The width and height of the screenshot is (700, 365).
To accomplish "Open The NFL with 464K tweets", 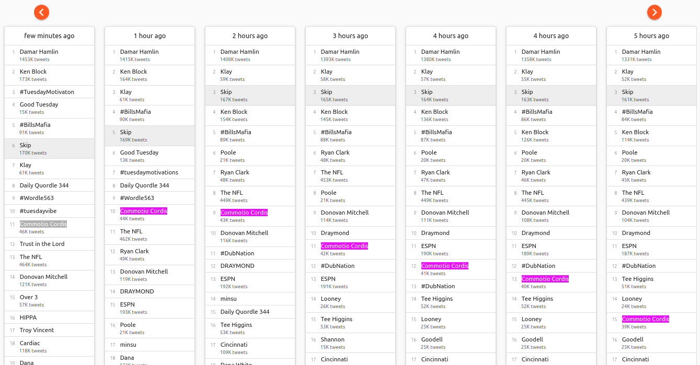I will pos(50,261).
